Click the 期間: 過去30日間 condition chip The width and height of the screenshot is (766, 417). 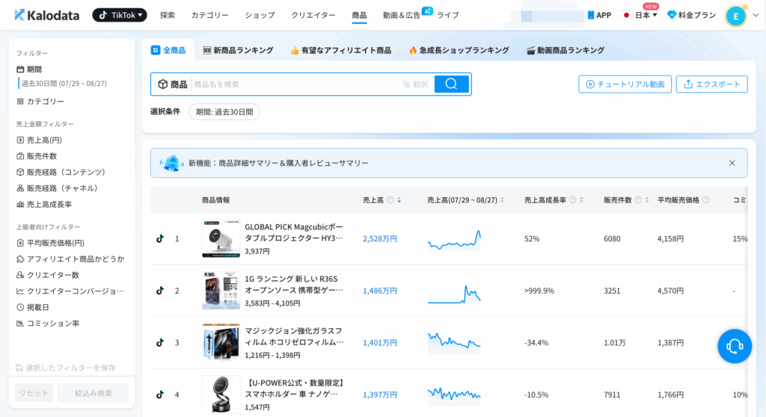224,112
